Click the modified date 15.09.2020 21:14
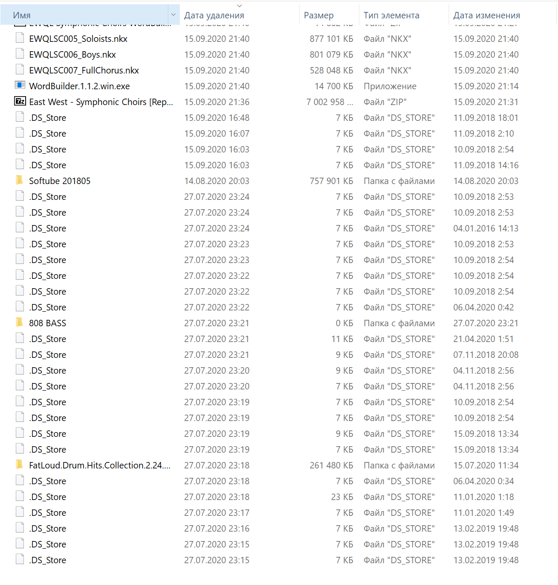Image resolution: width=558 pixels, height=585 pixels. click(486, 86)
